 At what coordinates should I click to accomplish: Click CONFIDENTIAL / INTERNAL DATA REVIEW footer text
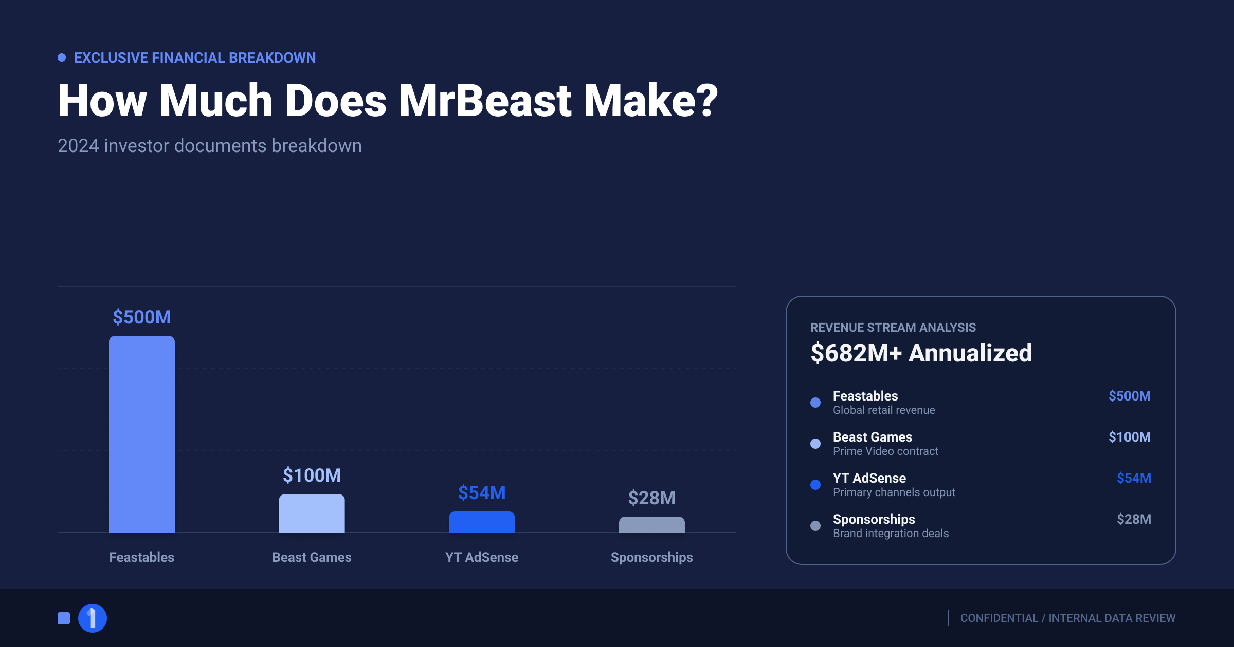pos(1068,618)
